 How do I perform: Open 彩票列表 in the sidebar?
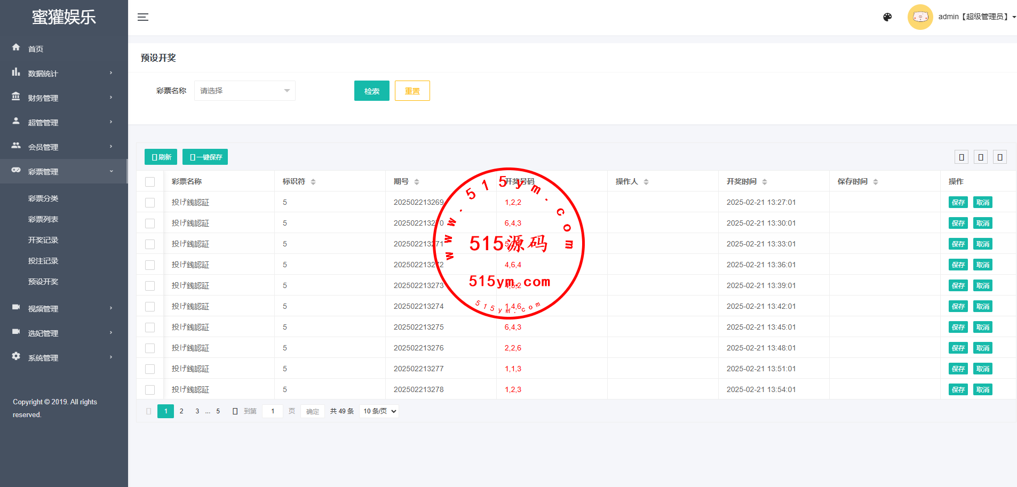[43, 219]
